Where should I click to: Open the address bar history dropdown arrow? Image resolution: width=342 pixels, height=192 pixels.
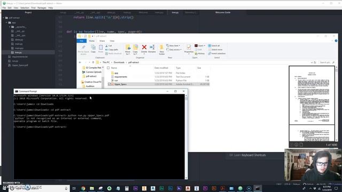click(312, 62)
